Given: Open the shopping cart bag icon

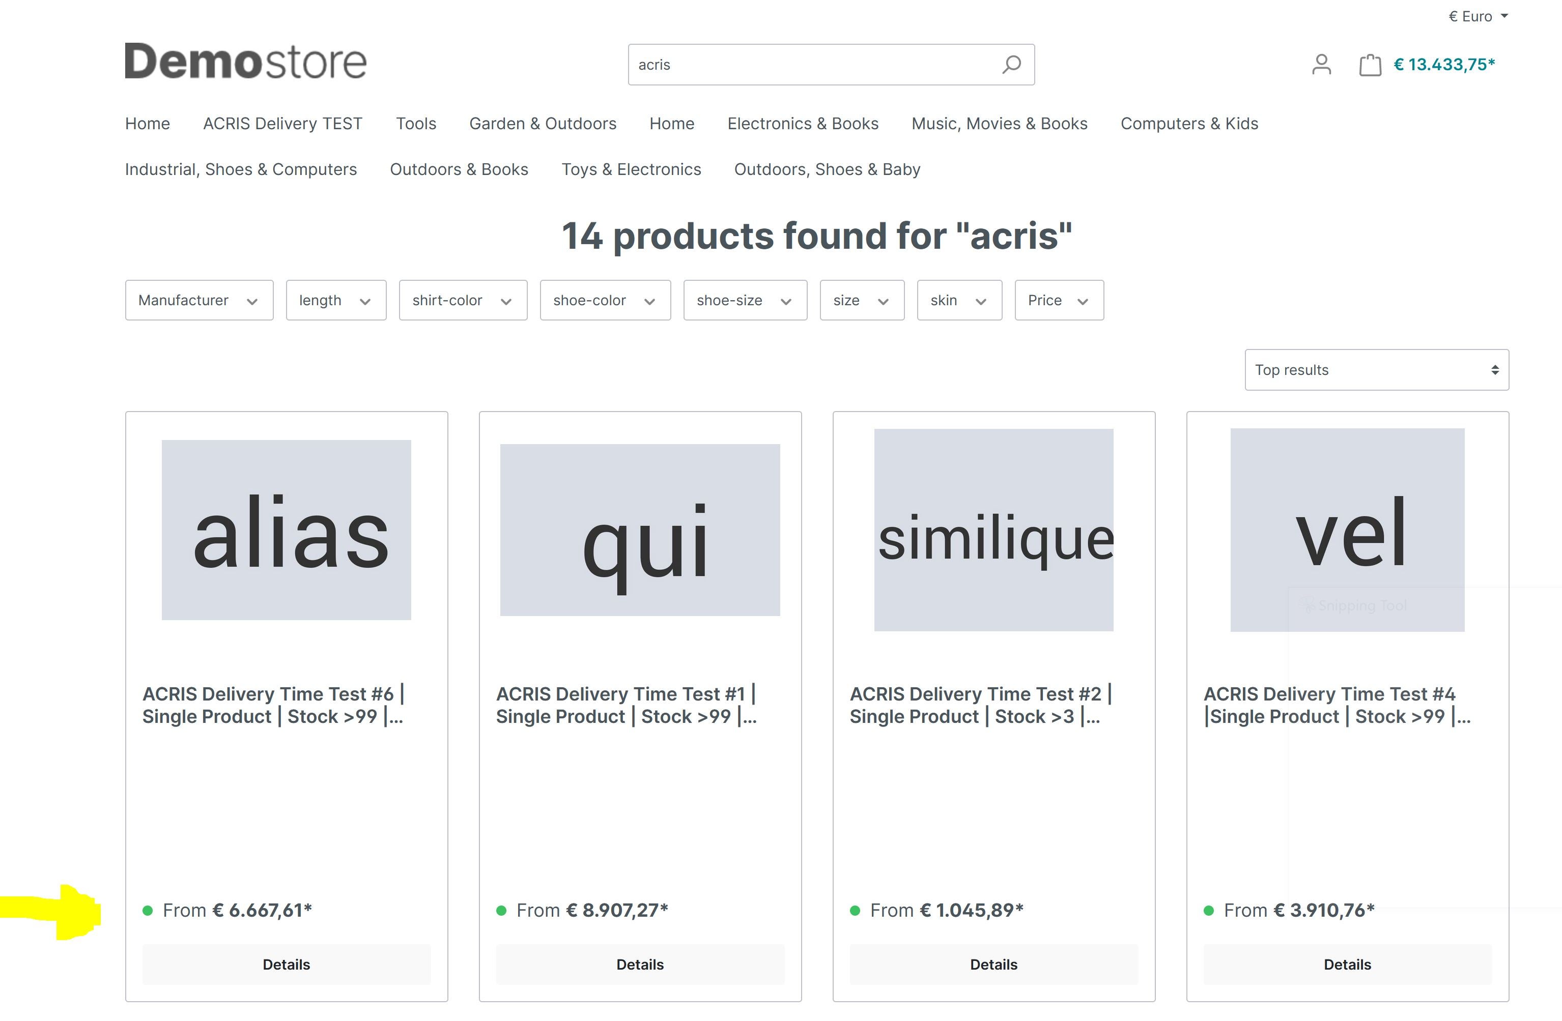Looking at the screenshot, I should click(x=1370, y=64).
